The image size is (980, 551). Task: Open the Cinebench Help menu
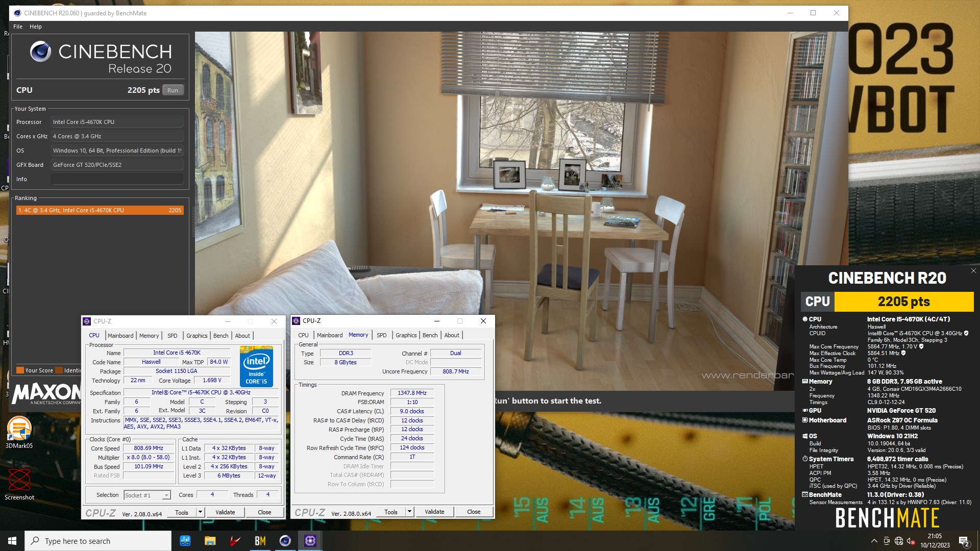tap(36, 27)
